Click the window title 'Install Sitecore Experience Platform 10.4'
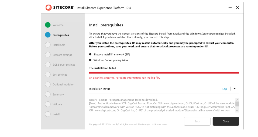Viewport: 258px width, 137px height. (x=104, y=8)
